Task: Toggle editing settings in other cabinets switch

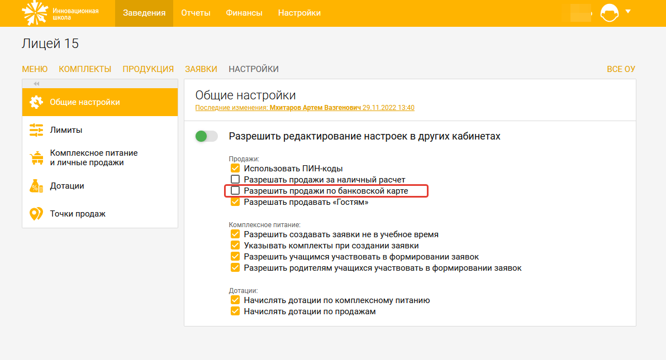Action: (x=206, y=136)
